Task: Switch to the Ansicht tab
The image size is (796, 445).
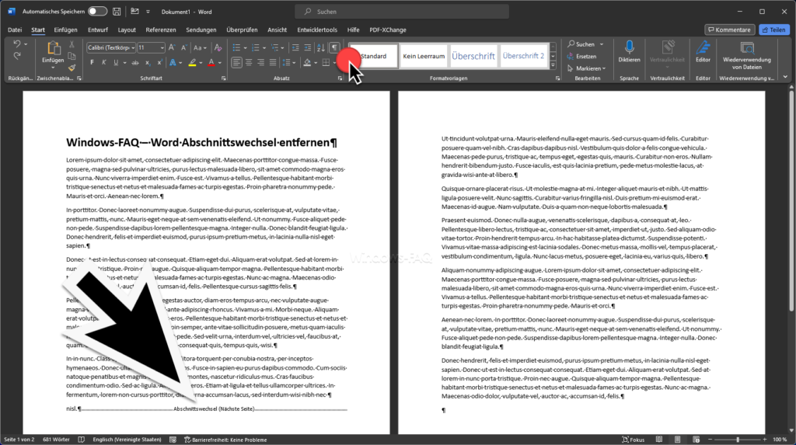Action: coord(278,30)
